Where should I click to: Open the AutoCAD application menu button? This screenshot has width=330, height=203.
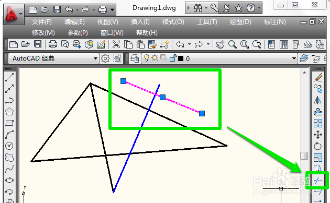[x=14, y=14]
